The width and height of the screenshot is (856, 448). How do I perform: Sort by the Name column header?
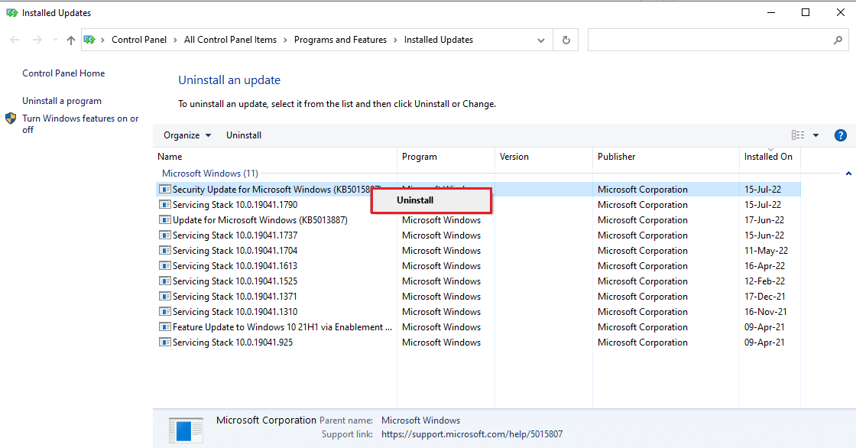pos(275,157)
